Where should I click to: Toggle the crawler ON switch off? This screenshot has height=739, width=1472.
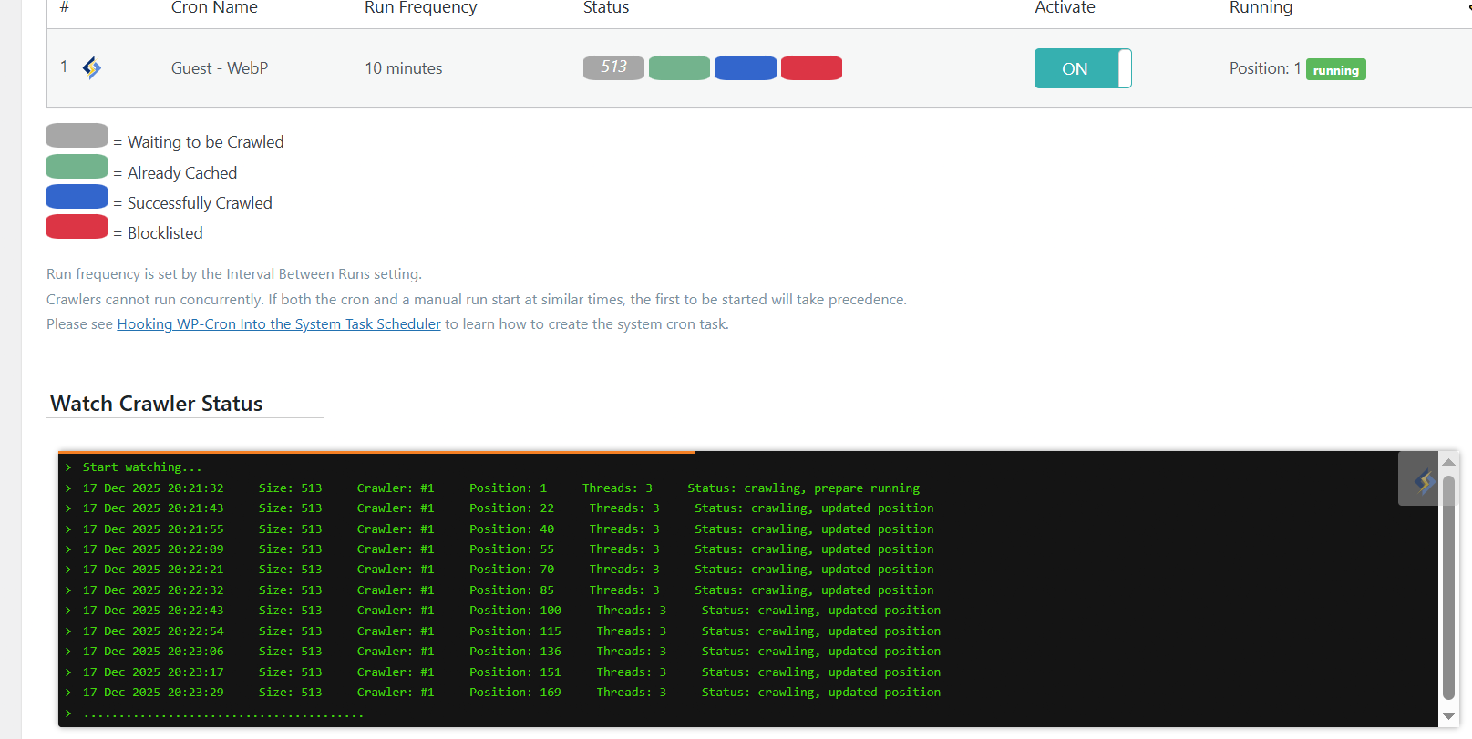[1083, 68]
